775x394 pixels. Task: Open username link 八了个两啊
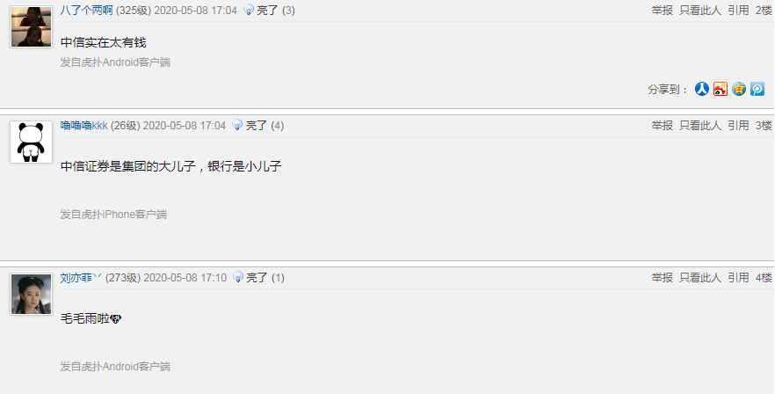86,11
